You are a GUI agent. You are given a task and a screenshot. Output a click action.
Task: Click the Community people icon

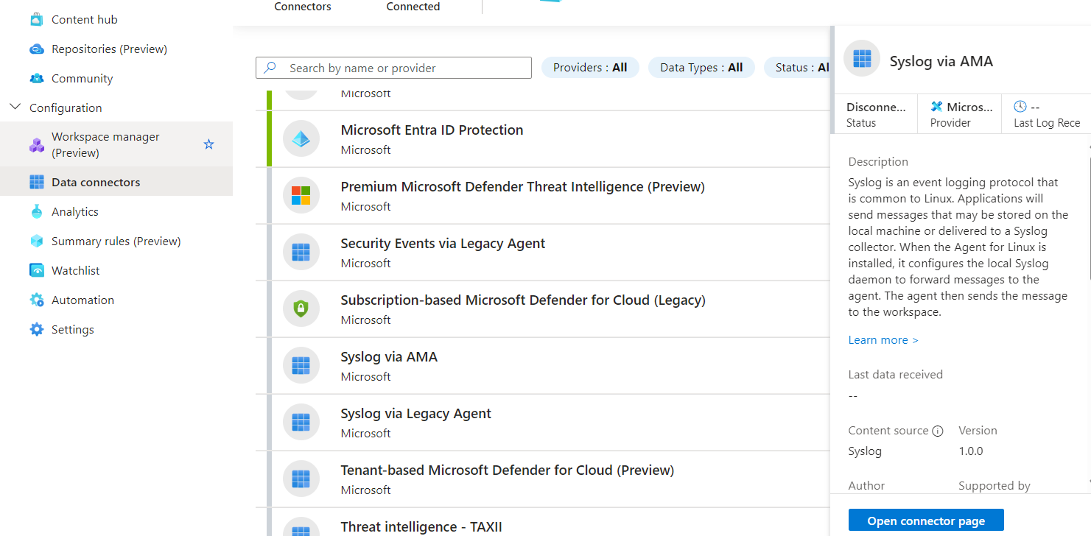click(x=37, y=79)
